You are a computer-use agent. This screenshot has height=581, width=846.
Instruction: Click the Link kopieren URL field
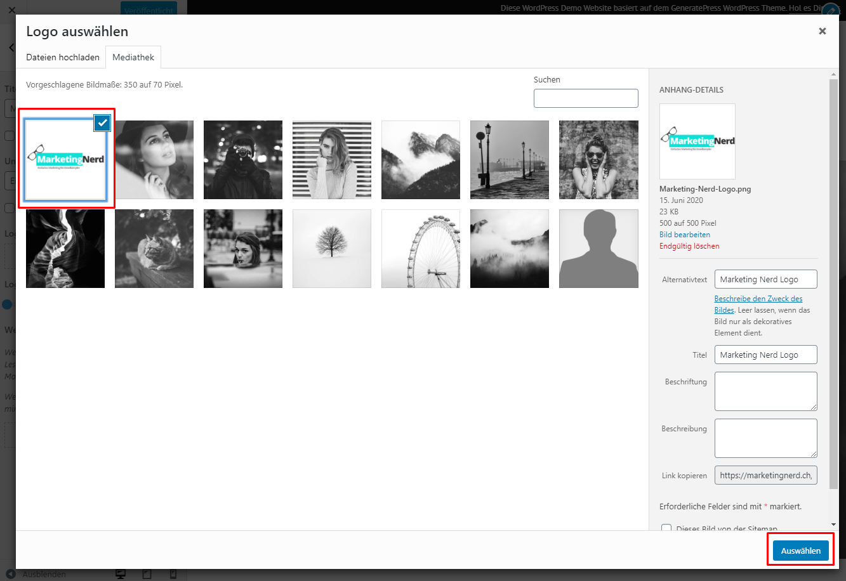(x=766, y=475)
